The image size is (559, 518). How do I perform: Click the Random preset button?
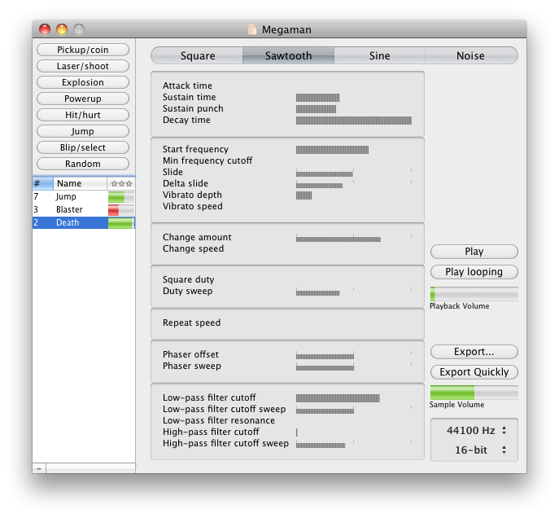83,164
